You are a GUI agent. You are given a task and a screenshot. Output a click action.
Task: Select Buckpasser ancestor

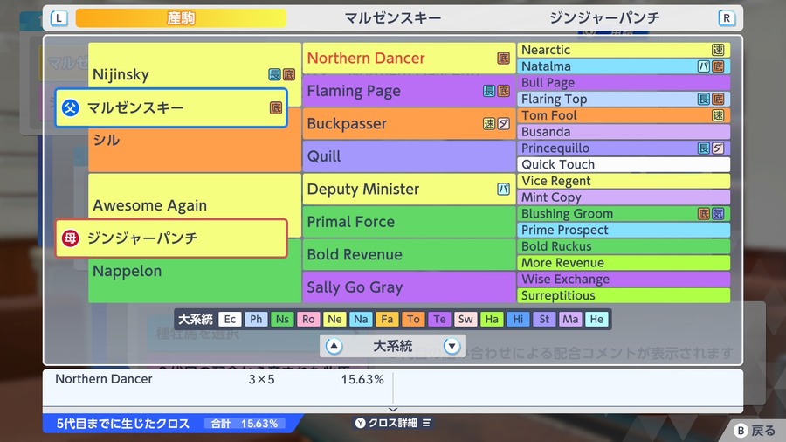(x=409, y=124)
